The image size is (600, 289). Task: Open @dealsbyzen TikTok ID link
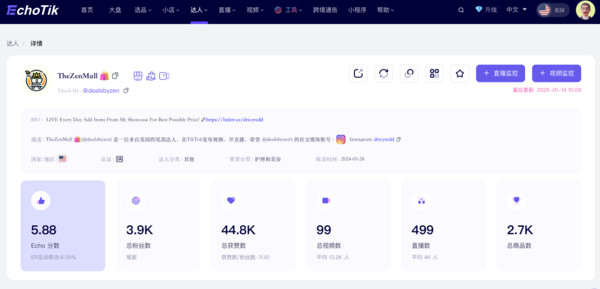tap(101, 90)
